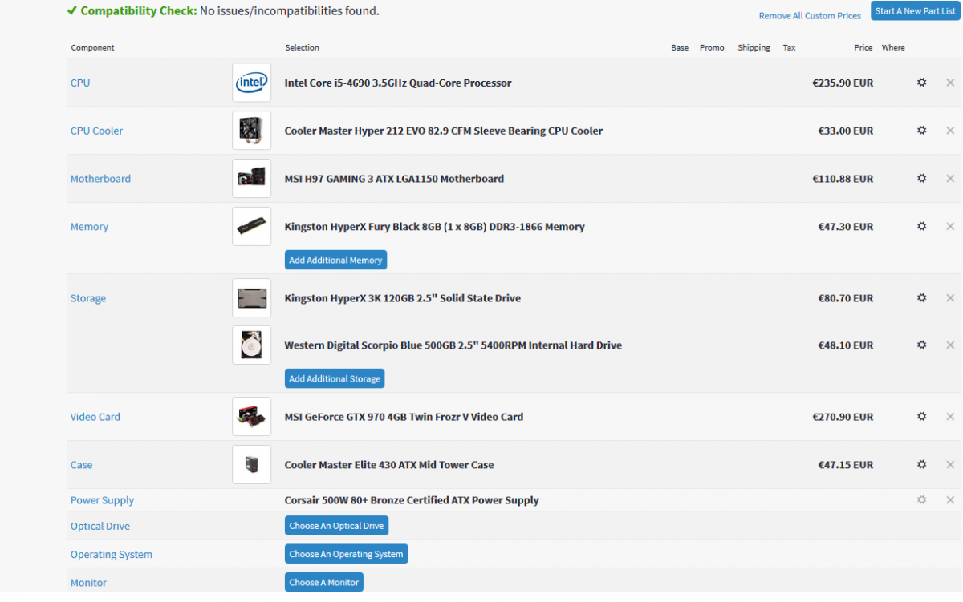
Task: Open the Motherboard category link
Action: pos(100,179)
